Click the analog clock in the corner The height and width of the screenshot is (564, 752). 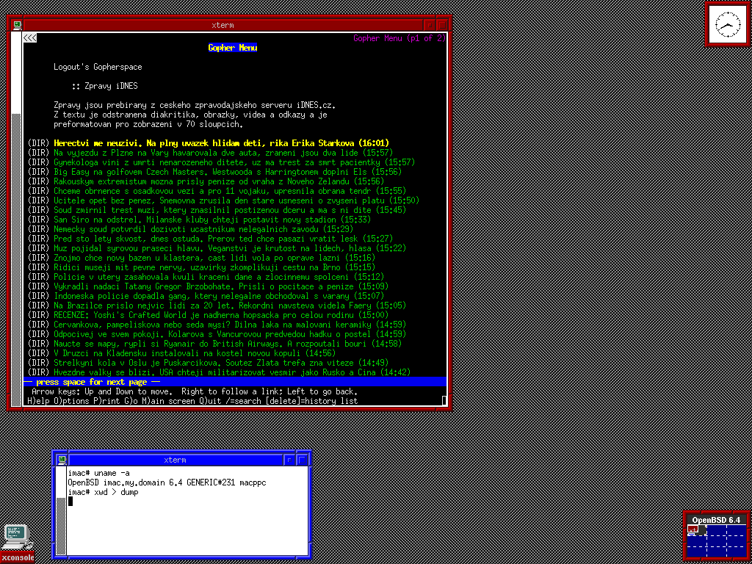pos(728,25)
